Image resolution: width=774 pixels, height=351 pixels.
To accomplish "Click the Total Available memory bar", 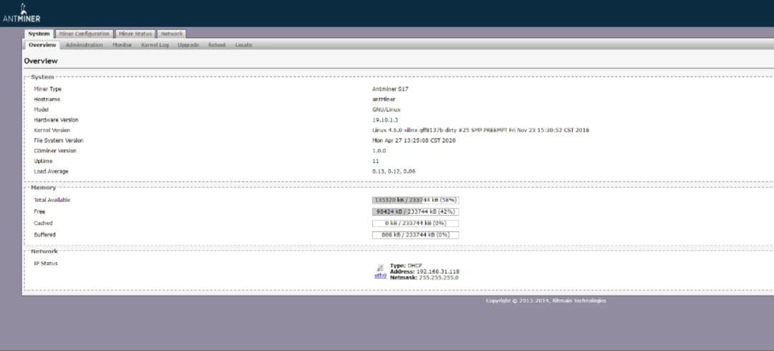I will (x=415, y=200).
